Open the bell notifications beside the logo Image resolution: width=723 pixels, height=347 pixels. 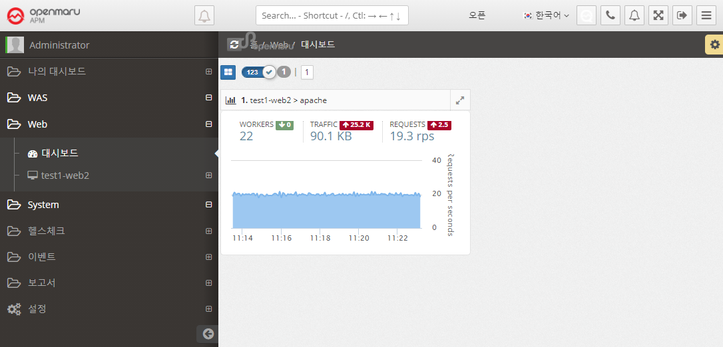tap(204, 15)
